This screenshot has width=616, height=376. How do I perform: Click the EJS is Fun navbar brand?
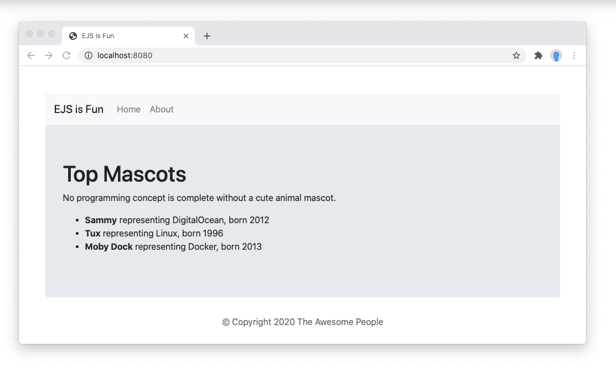(x=79, y=109)
